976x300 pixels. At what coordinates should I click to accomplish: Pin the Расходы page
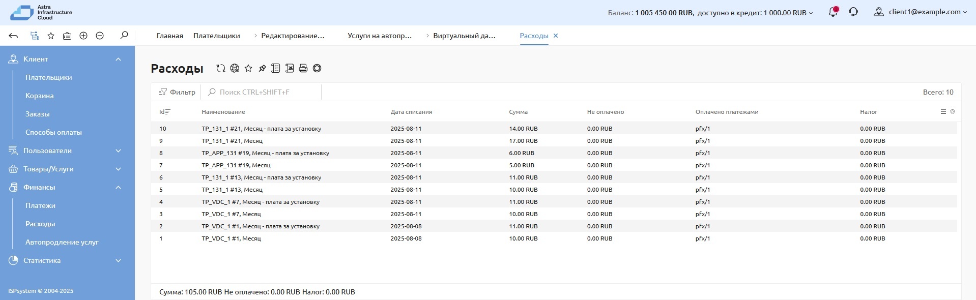262,68
